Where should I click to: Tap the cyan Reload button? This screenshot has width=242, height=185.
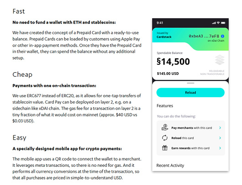190,92
